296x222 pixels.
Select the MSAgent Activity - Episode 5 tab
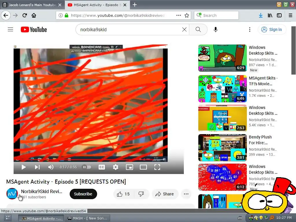pos(97,5)
